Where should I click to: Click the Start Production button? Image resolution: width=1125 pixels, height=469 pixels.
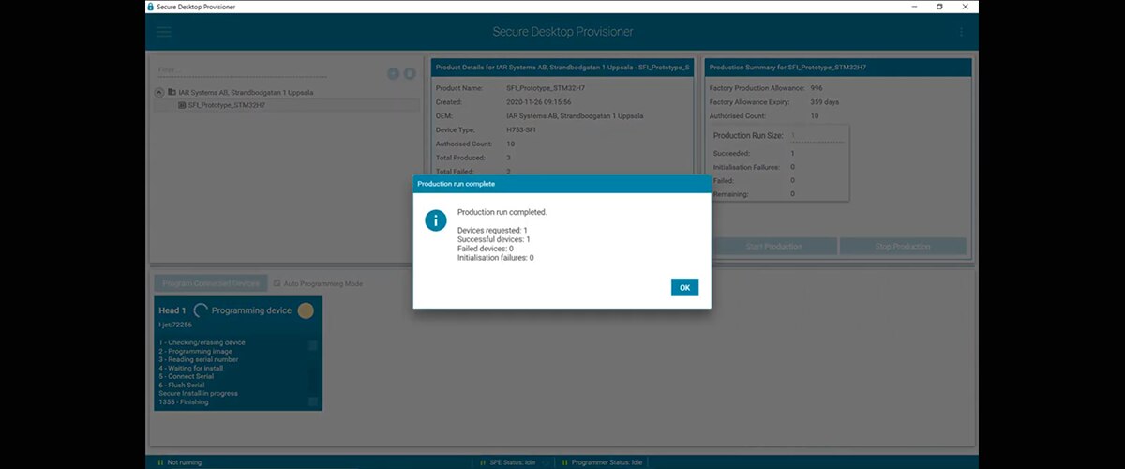click(x=773, y=247)
